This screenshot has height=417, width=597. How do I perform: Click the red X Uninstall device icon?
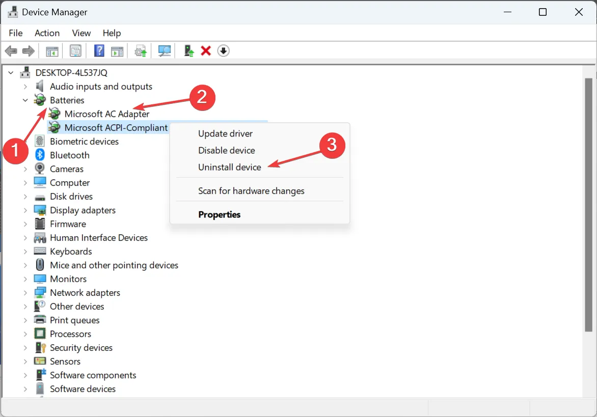206,50
